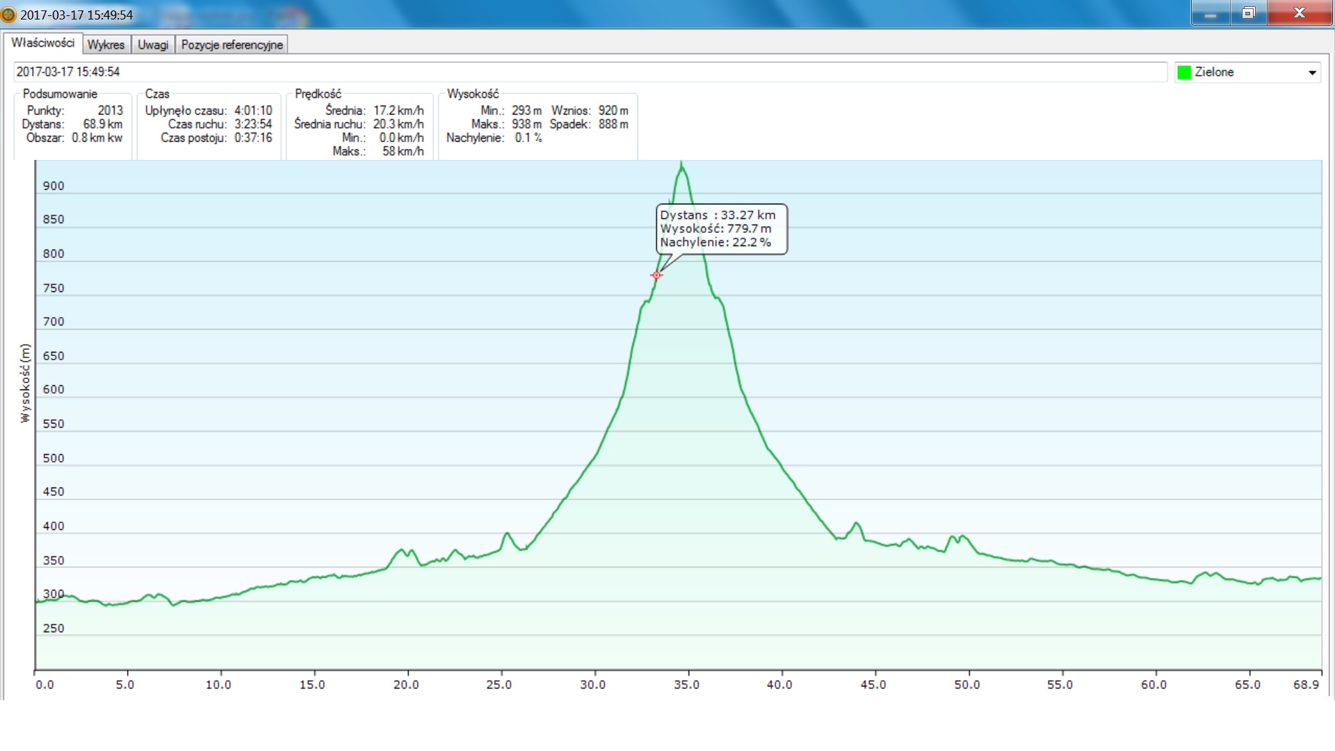Expand the Zielone color dropdown arrow
Viewport: 1335px width, 751px height.
click(x=1312, y=72)
